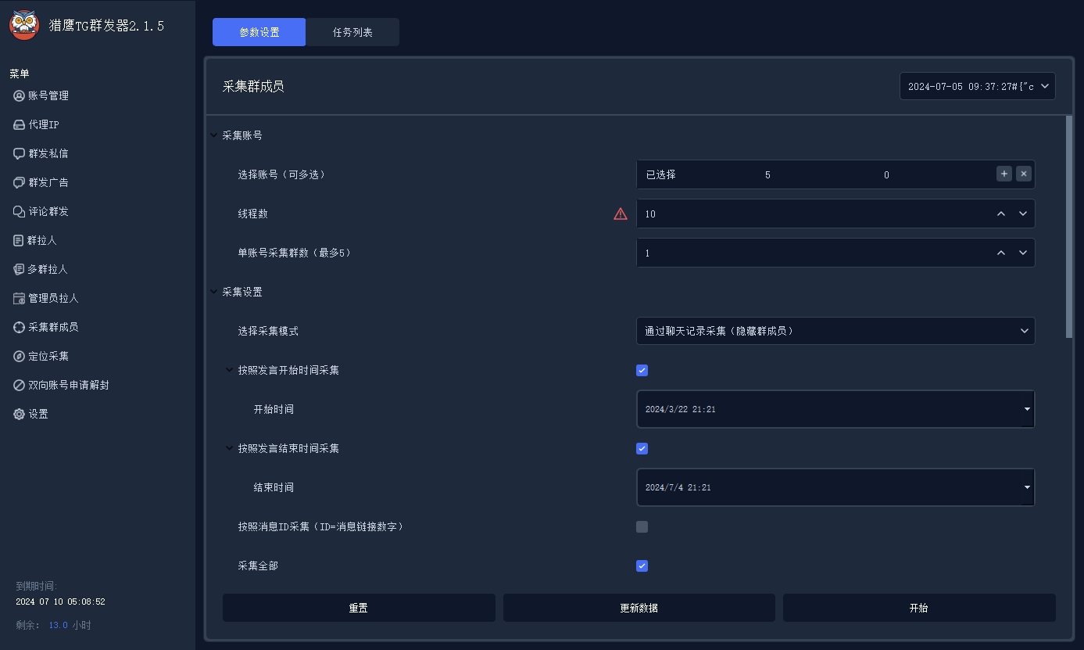This screenshot has width=1084, height=650.
Task: Click the 更新数据 button
Action: (639, 608)
